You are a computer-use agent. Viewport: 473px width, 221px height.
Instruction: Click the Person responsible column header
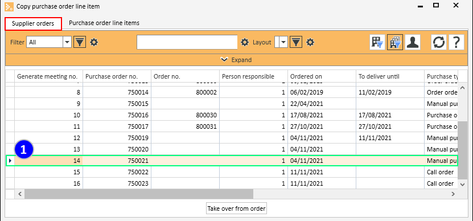pos(253,76)
